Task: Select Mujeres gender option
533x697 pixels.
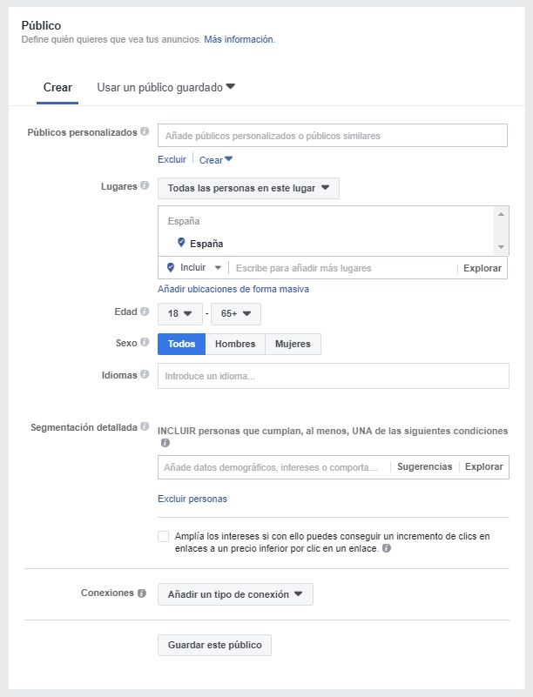Action: tap(293, 344)
